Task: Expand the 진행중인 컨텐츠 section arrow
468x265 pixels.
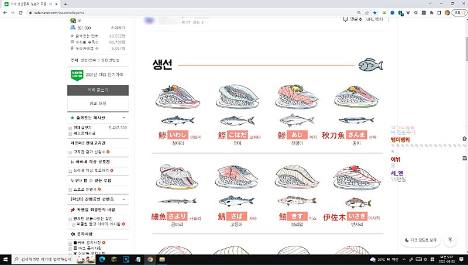Action: [124, 199]
